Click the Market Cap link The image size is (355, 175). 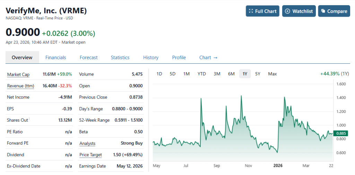coord(18,75)
